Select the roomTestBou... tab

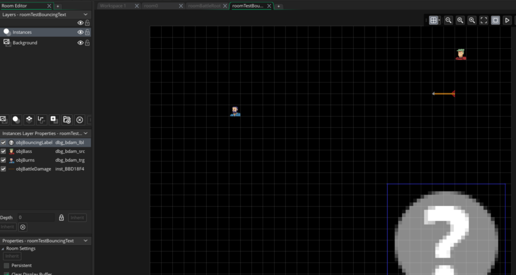[x=248, y=6]
